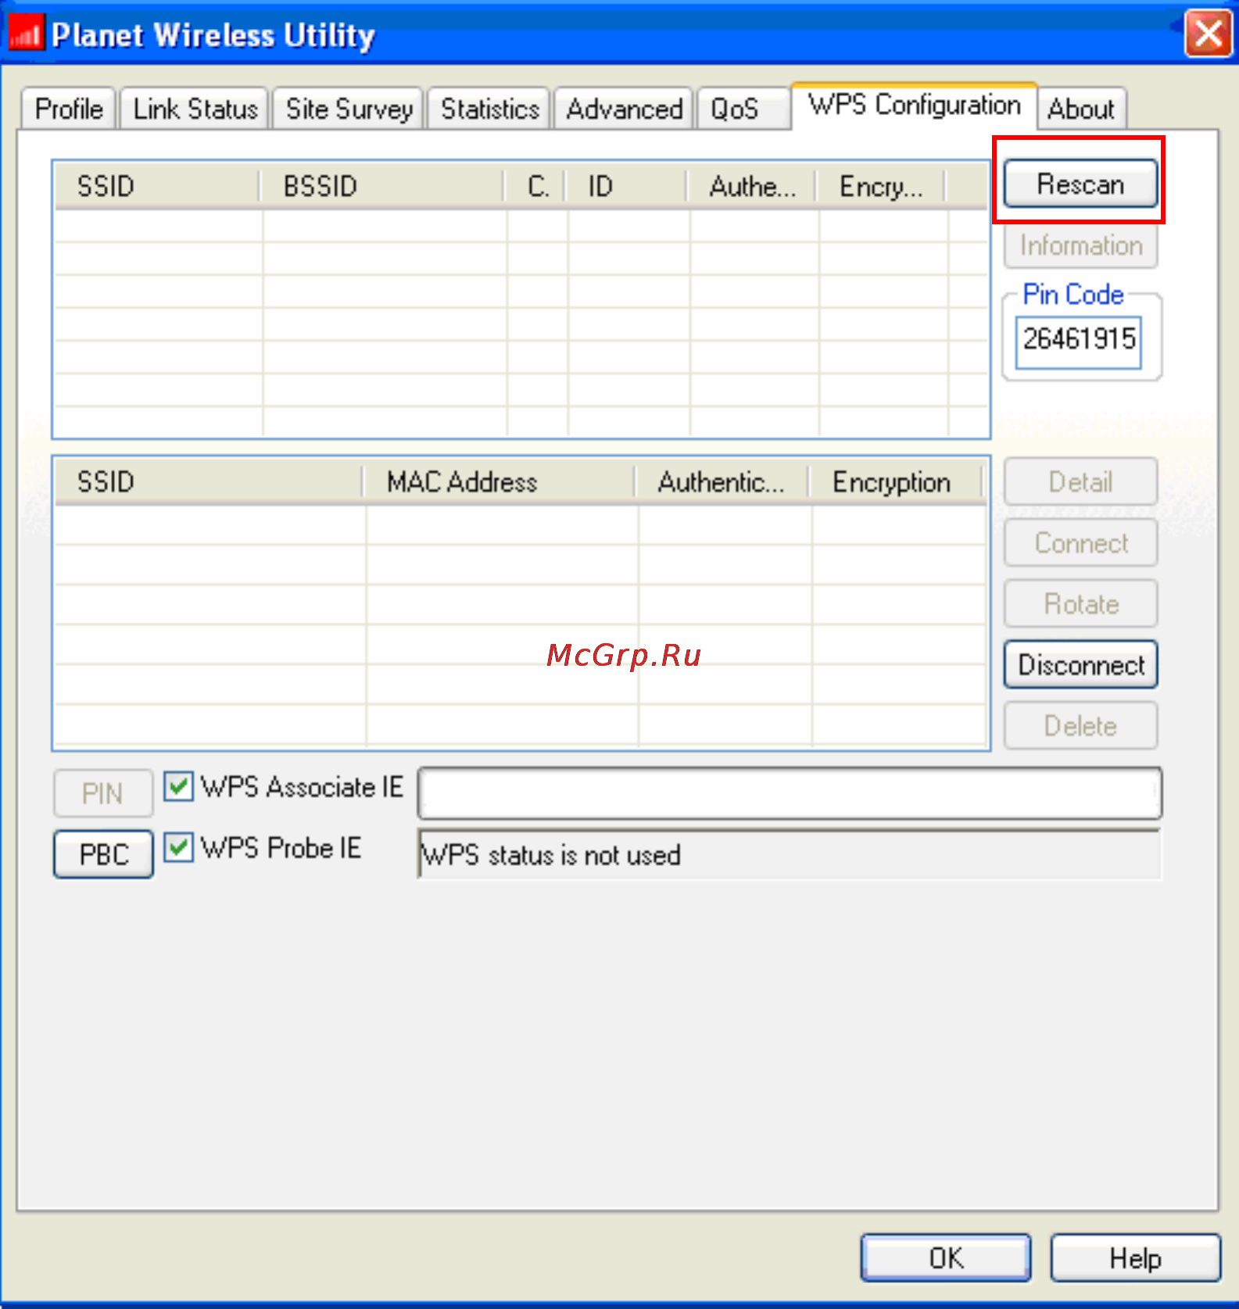
Task: Toggle the WPS Probe IE checkbox
Action: coord(179,847)
